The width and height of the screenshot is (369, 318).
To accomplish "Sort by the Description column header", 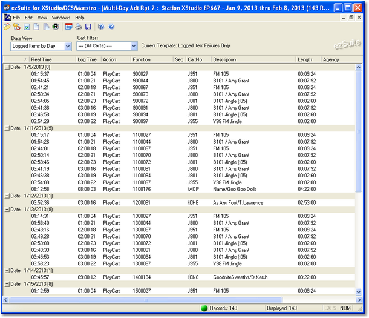I will 253,59.
